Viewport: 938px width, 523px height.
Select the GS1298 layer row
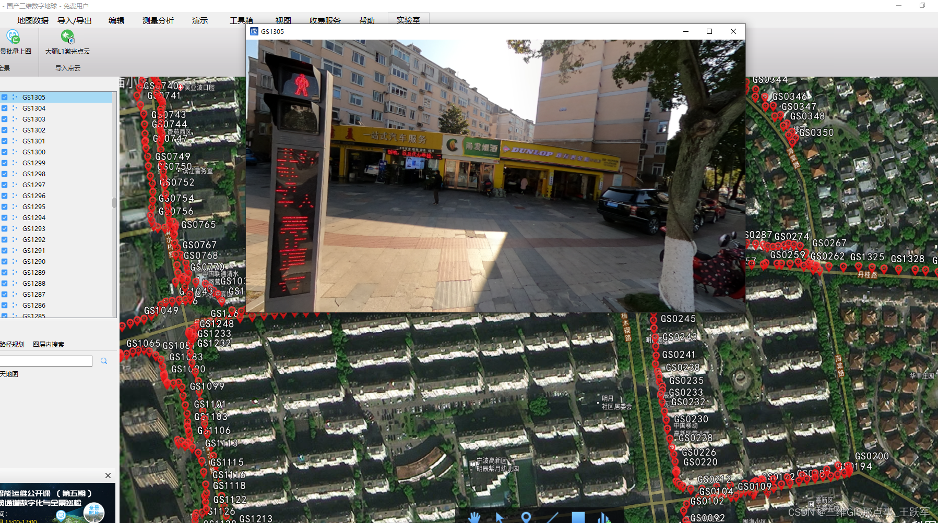tap(56, 174)
